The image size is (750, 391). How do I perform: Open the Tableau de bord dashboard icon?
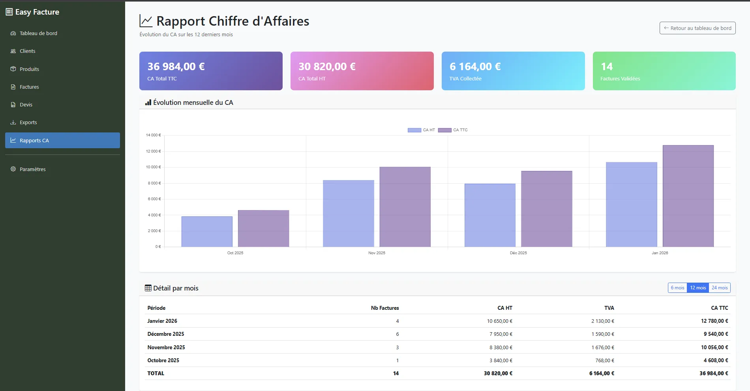coord(13,33)
